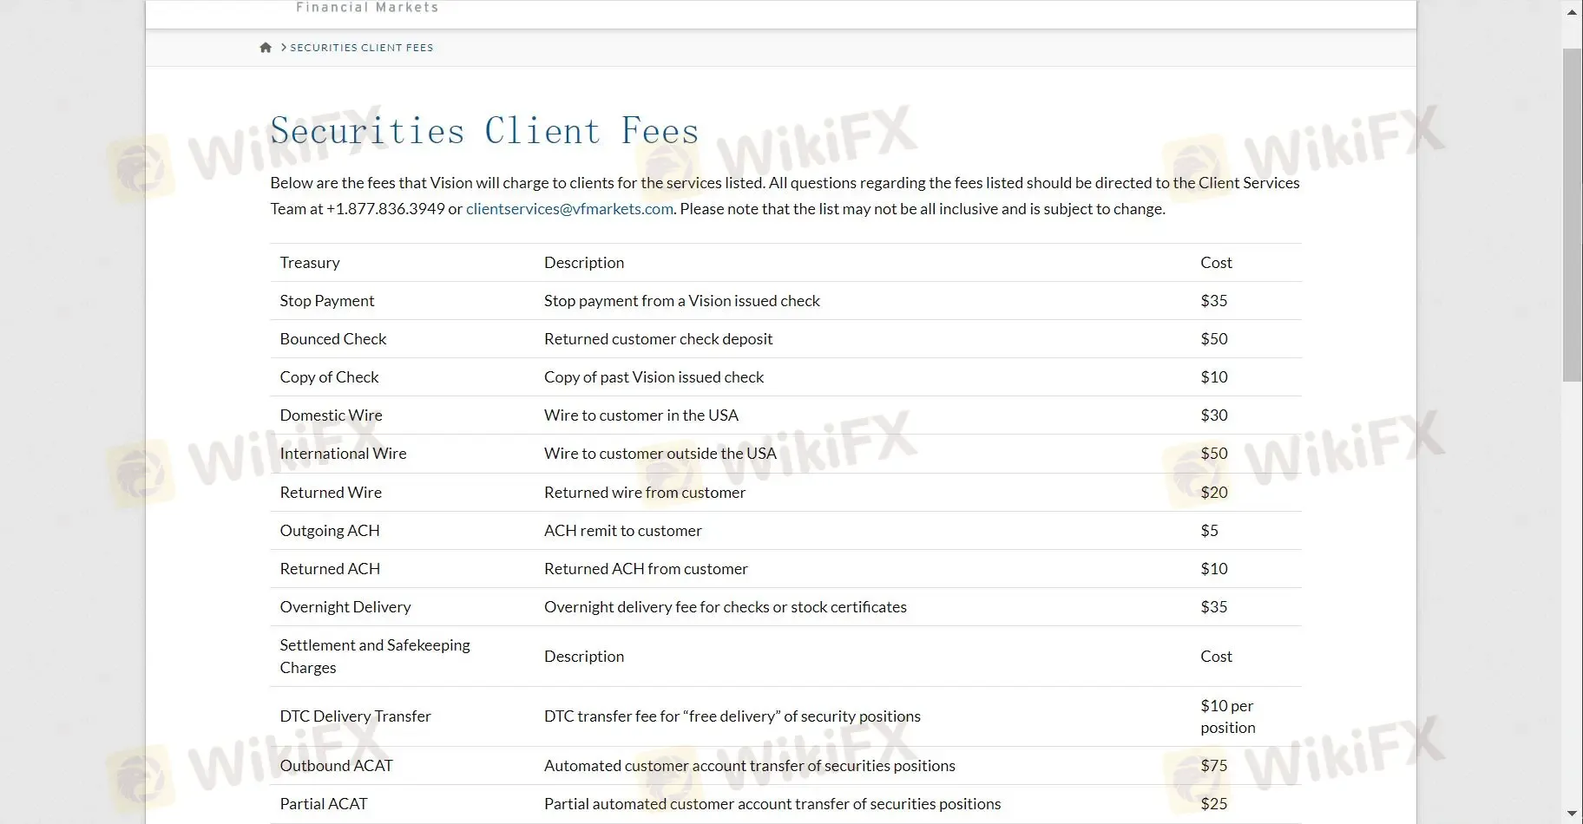This screenshot has height=824, width=1583.
Task: Select the Returned Wire row label
Action: (x=331, y=493)
